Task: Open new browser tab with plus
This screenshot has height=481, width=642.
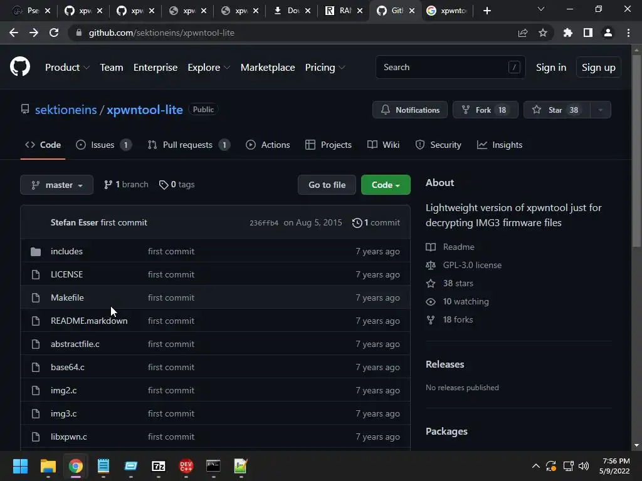Action: [x=487, y=11]
